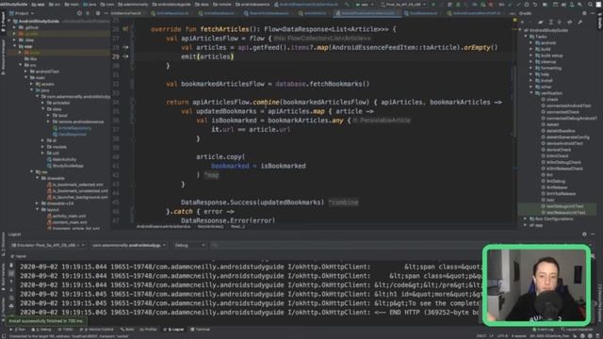Open the TODO bottom tool tab
603x339 pixels.
[65, 330]
